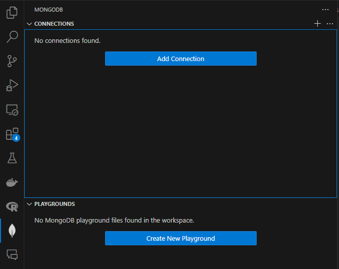Open Source Control view
This screenshot has height=269, width=339.
pos(12,61)
